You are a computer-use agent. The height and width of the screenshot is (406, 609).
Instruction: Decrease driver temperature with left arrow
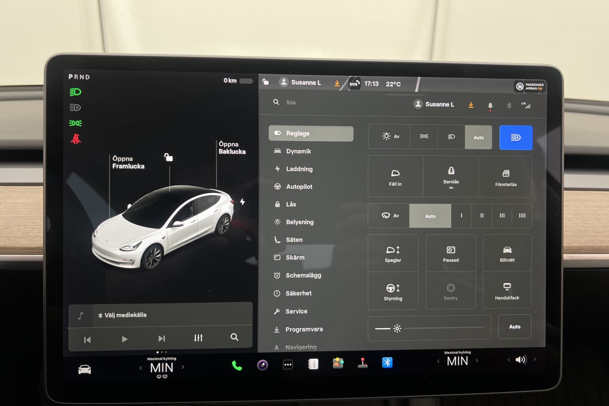[141, 368]
